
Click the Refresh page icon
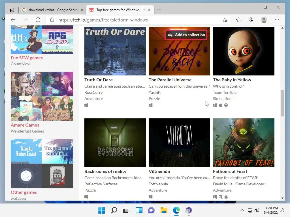coord(38,20)
